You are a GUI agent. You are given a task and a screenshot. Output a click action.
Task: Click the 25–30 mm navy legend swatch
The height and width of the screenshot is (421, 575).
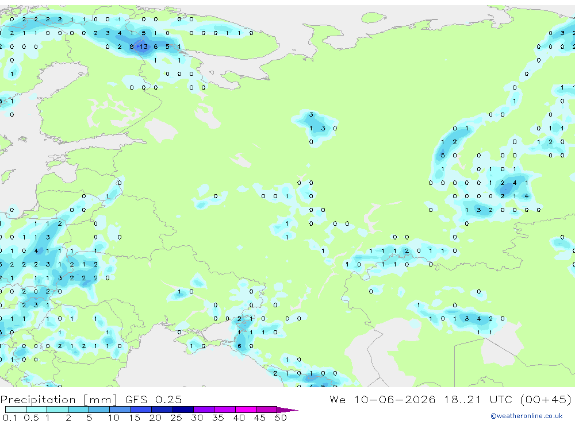click(183, 410)
